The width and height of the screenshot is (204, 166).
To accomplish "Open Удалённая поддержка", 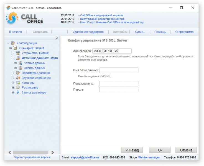I will 88,32.
